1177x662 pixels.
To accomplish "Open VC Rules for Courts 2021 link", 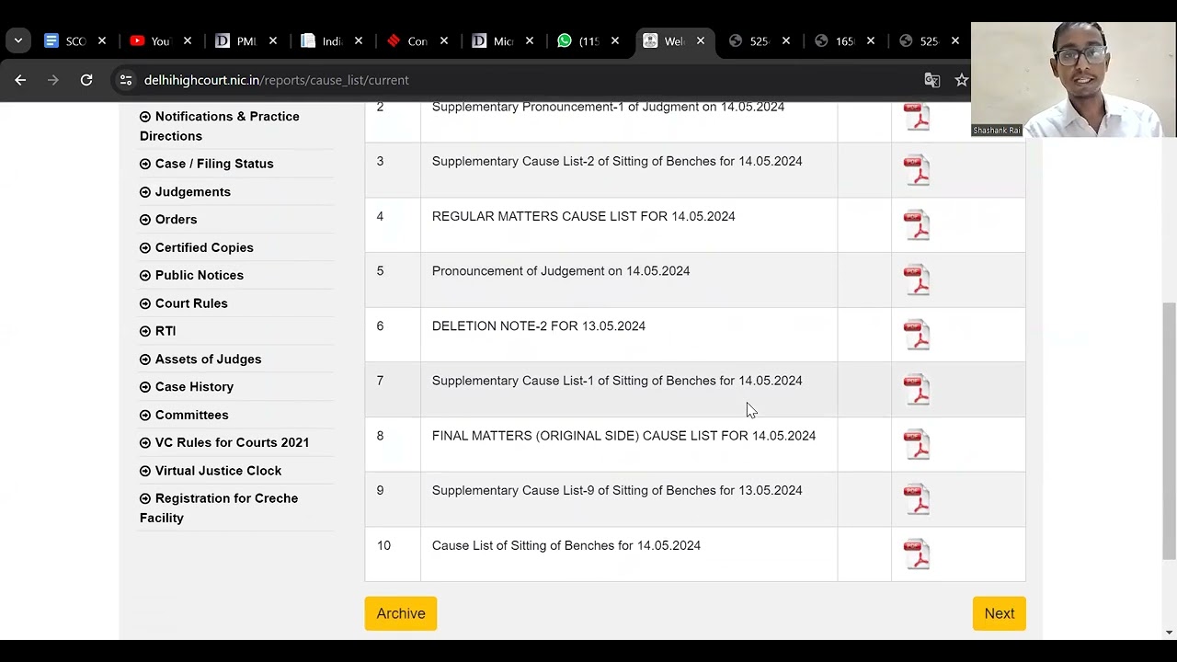I will 224,442.
